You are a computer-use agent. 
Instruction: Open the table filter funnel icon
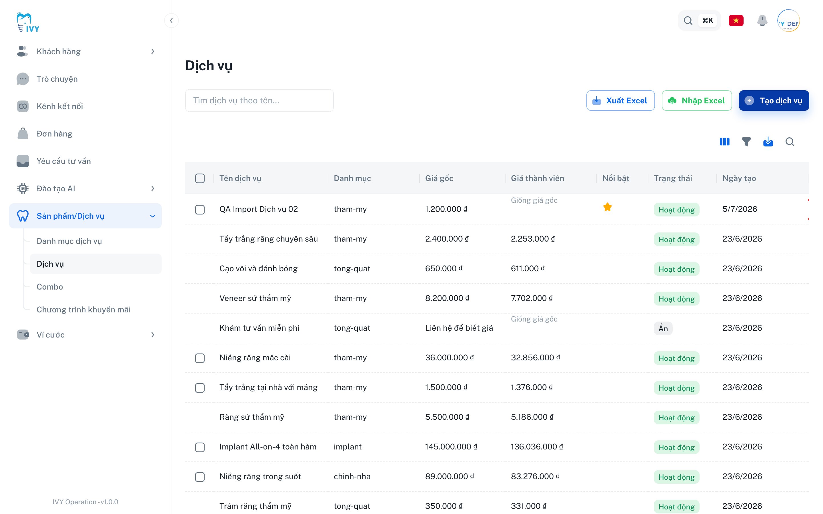tap(746, 142)
